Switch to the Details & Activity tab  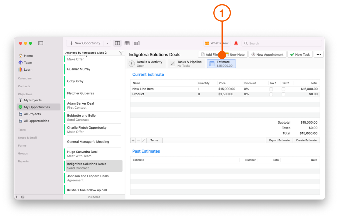tap(146, 64)
